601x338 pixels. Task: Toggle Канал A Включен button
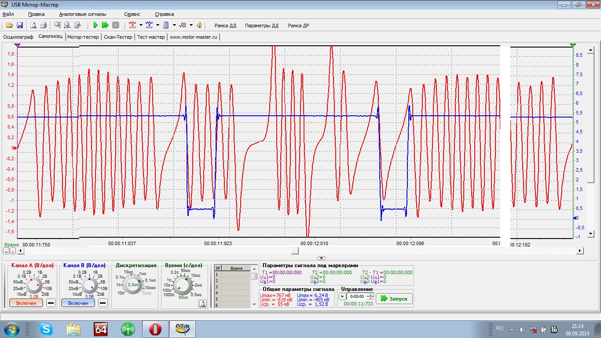26,303
